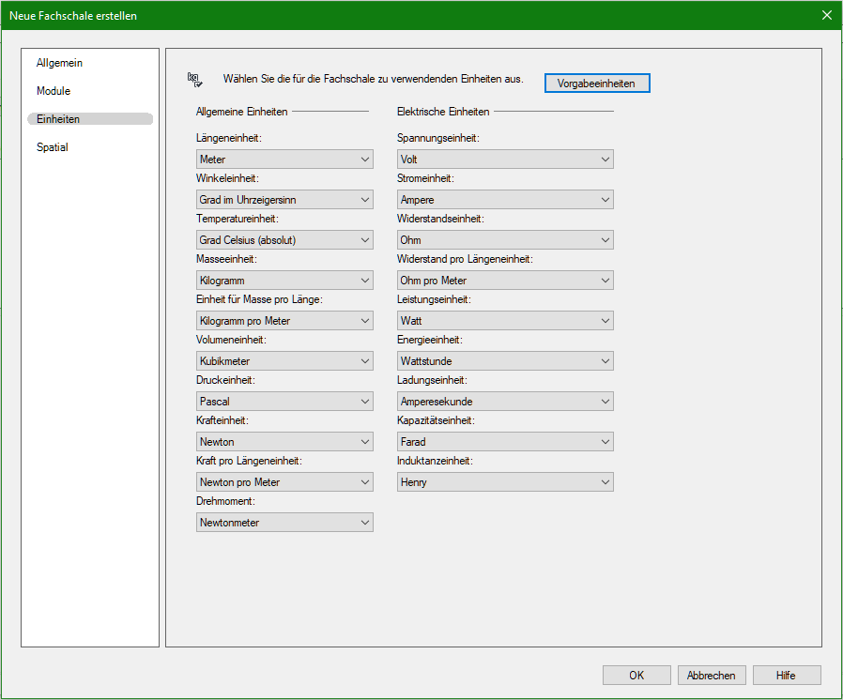Click the 'Elektrische Einheiten' group heading
Screen dimensions: 843x700
(x=443, y=112)
